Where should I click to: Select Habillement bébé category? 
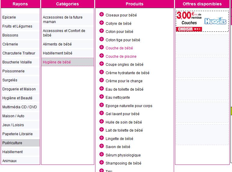coord(57,53)
